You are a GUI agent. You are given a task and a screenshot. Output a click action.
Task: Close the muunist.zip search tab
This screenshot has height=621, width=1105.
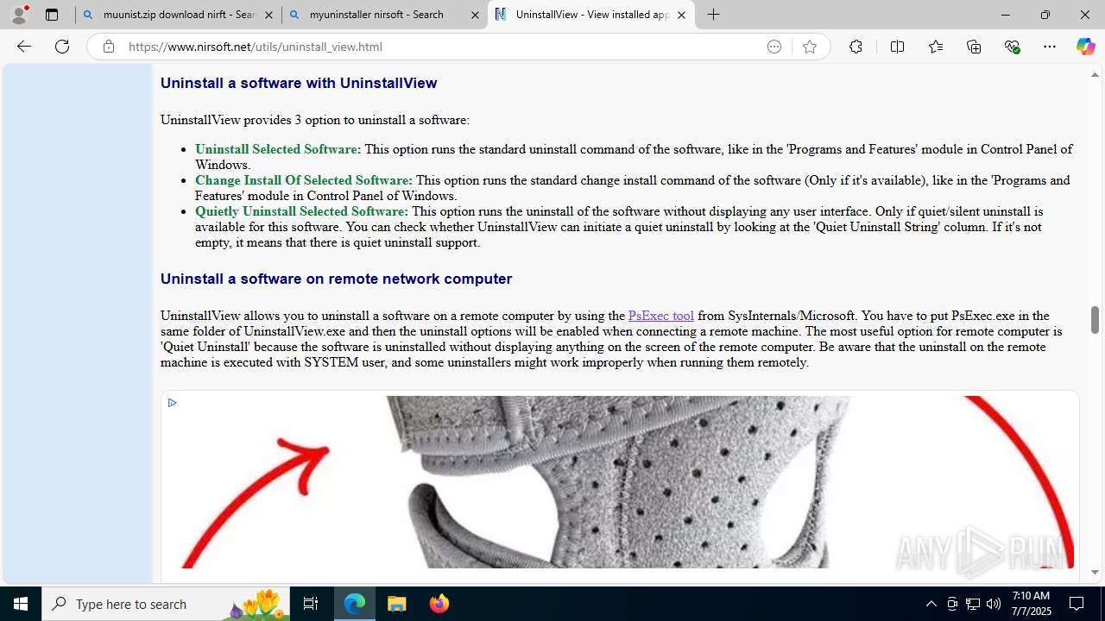[x=268, y=15]
